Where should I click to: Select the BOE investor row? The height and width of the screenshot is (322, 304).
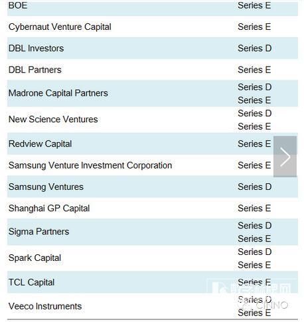point(153,7)
